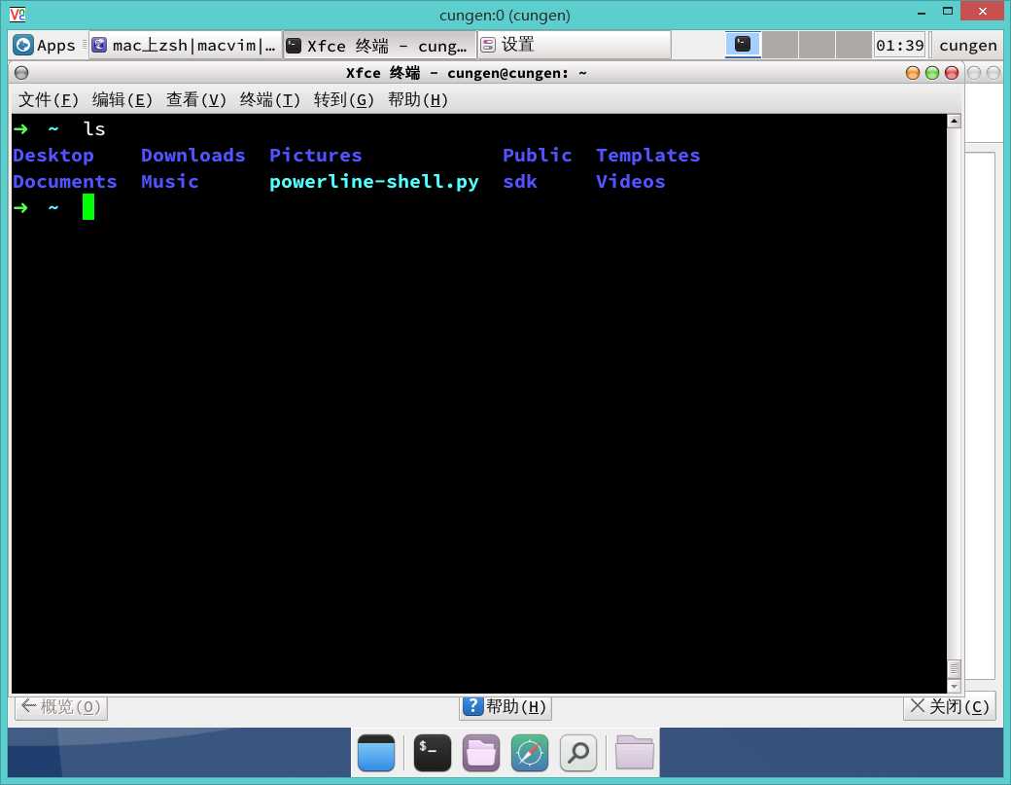Select the third workspace in switcher
1011x785 pixels.
click(817, 45)
